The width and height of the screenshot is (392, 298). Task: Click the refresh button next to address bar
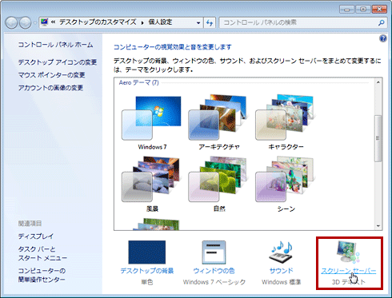click(210, 23)
